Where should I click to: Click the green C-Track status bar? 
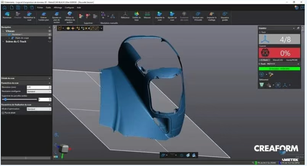280,69
